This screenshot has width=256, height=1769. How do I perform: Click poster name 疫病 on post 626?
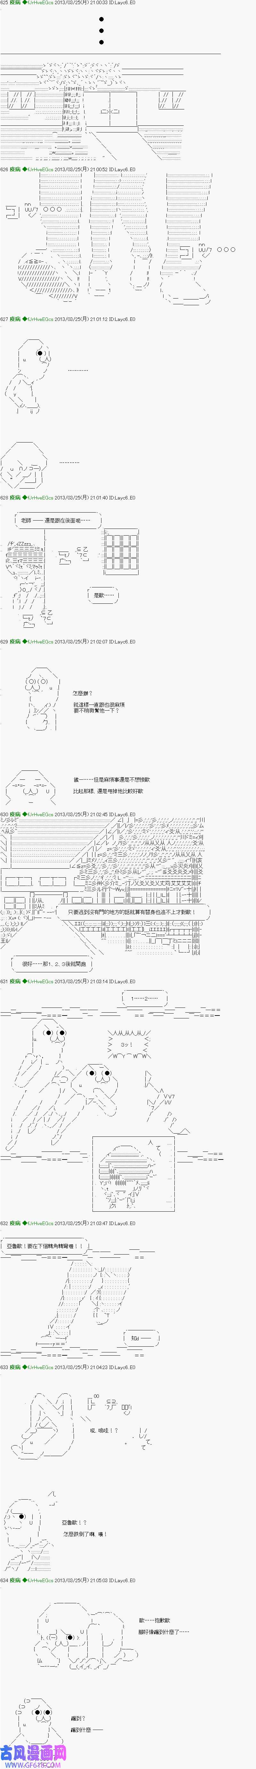click(x=15, y=169)
